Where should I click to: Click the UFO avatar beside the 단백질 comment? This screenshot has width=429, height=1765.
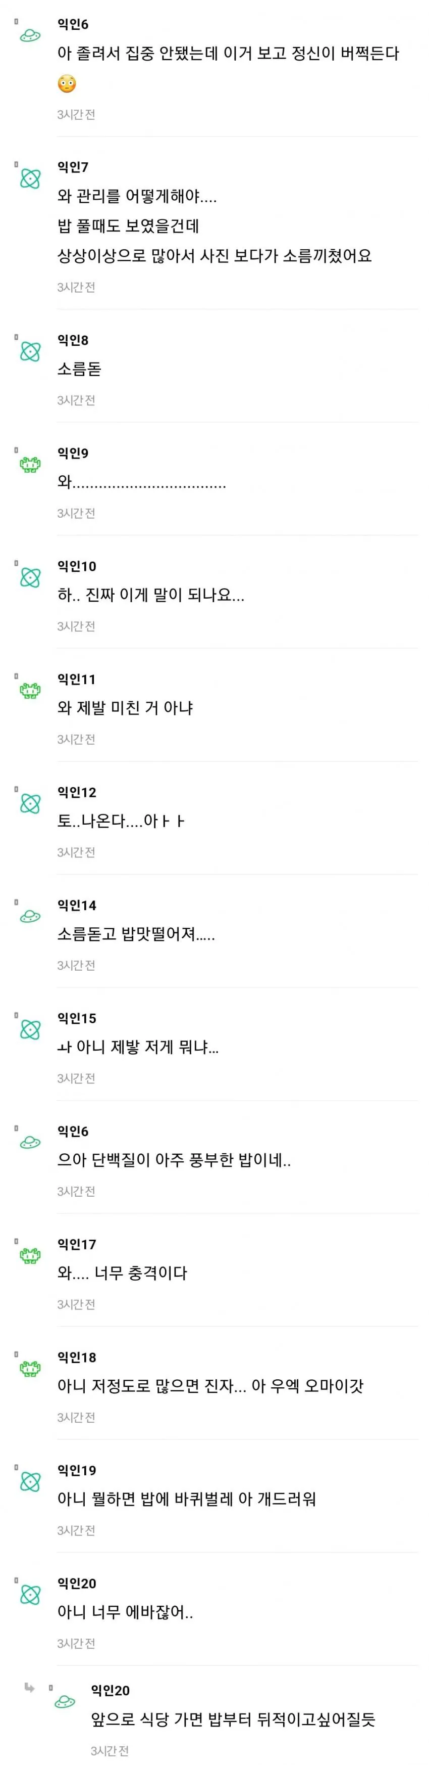[30, 1143]
